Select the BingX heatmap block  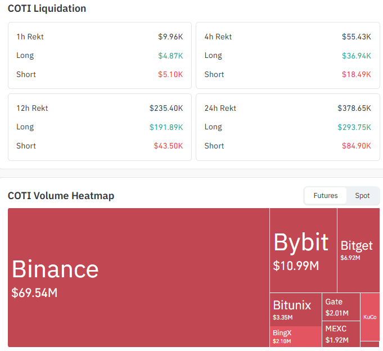point(296,336)
